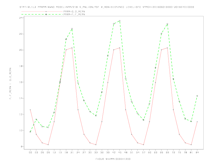Select green circle marker at forecast hour 45
The width and height of the screenshot is (215, 166).
[x=120, y=21]
